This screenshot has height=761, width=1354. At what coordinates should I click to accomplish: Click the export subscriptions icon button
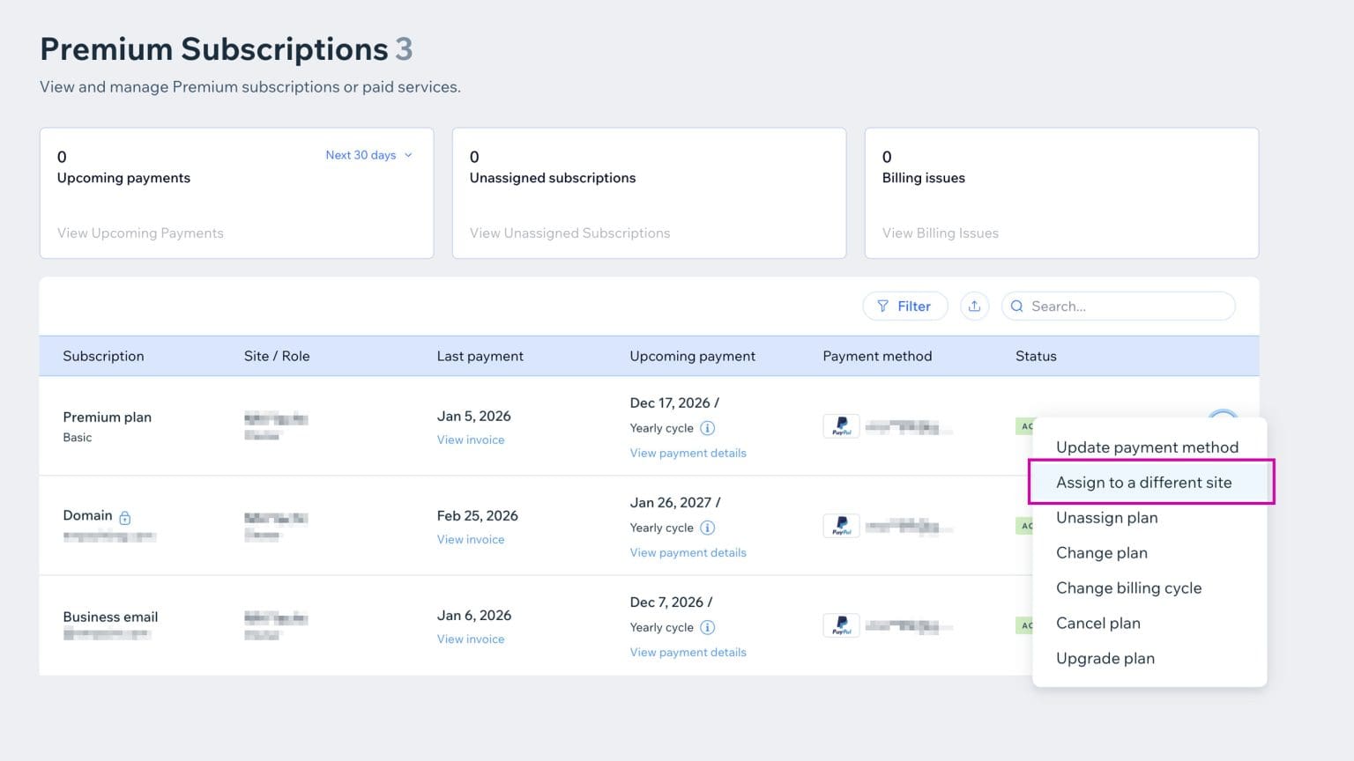coord(974,307)
